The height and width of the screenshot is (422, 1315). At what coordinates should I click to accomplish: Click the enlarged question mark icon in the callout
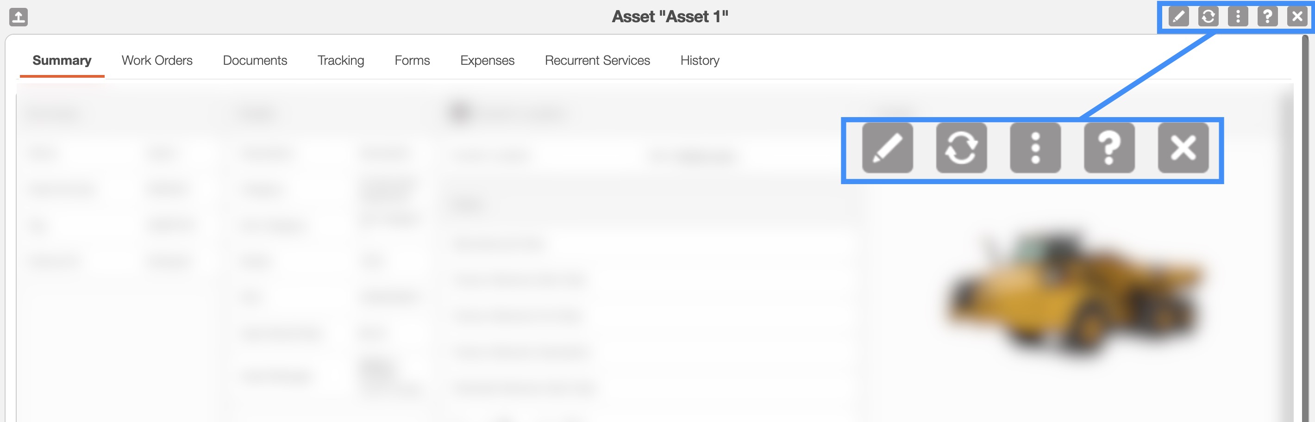[x=1109, y=148]
